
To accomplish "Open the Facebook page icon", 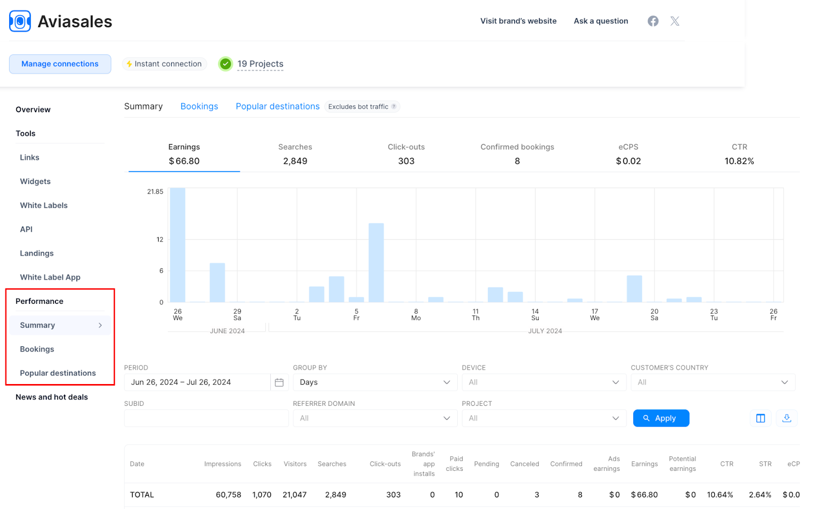I will point(653,21).
